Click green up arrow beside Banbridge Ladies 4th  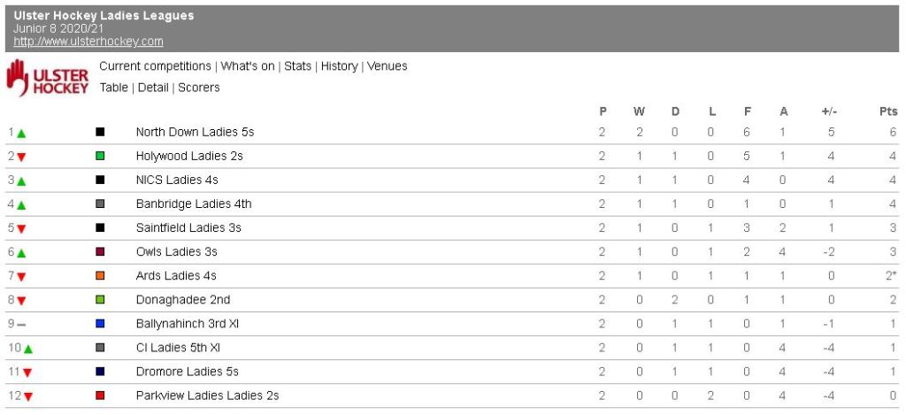click(21, 204)
